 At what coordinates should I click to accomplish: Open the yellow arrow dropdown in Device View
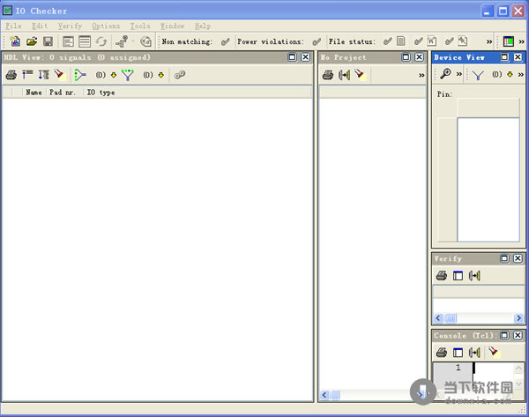510,74
